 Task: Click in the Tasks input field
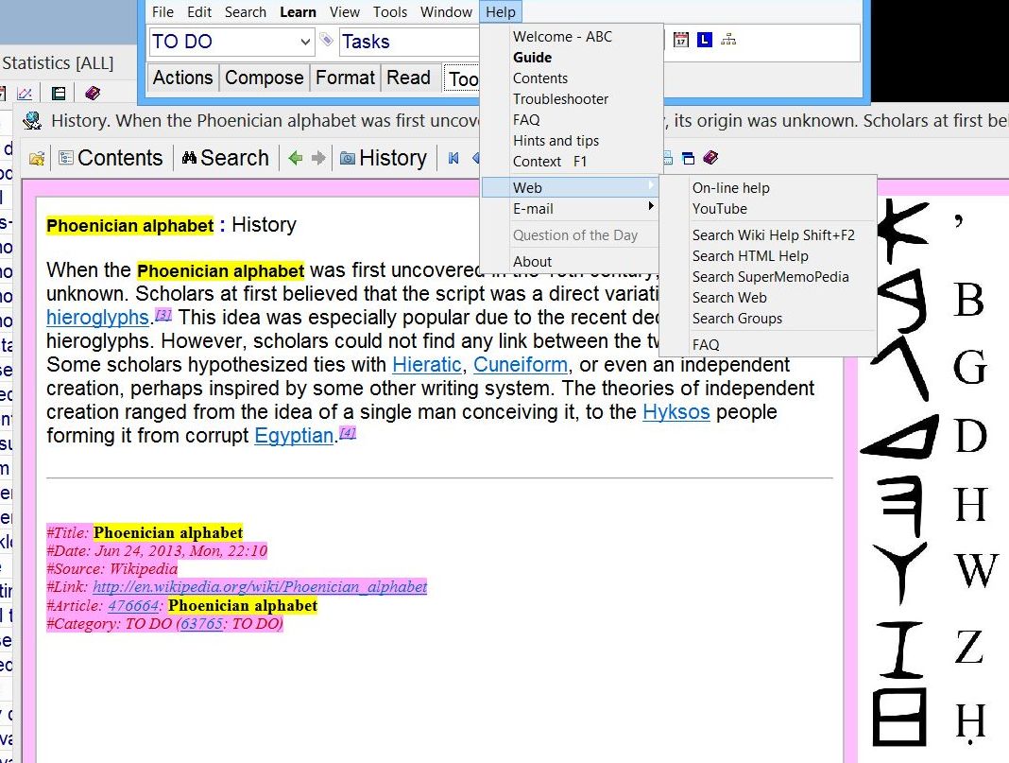pyautogui.click(x=406, y=42)
